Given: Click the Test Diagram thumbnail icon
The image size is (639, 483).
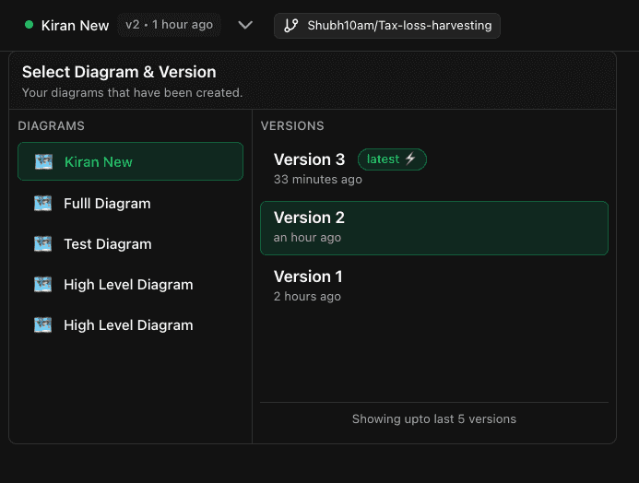Looking at the screenshot, I should [43, 243].
